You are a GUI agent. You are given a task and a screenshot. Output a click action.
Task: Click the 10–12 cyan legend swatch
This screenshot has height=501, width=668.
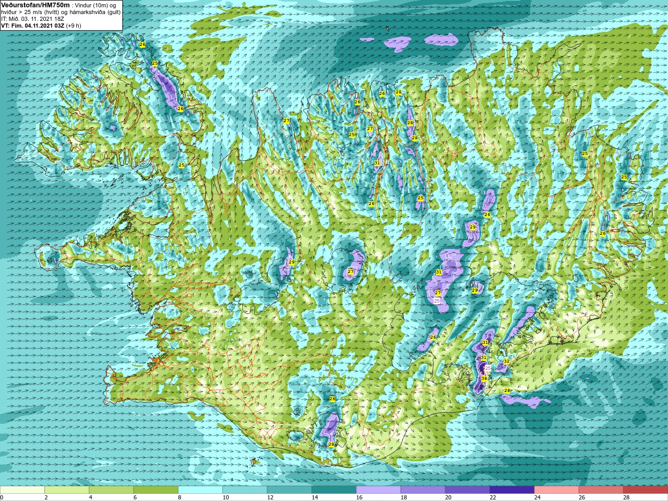click(x=245, y=490)
